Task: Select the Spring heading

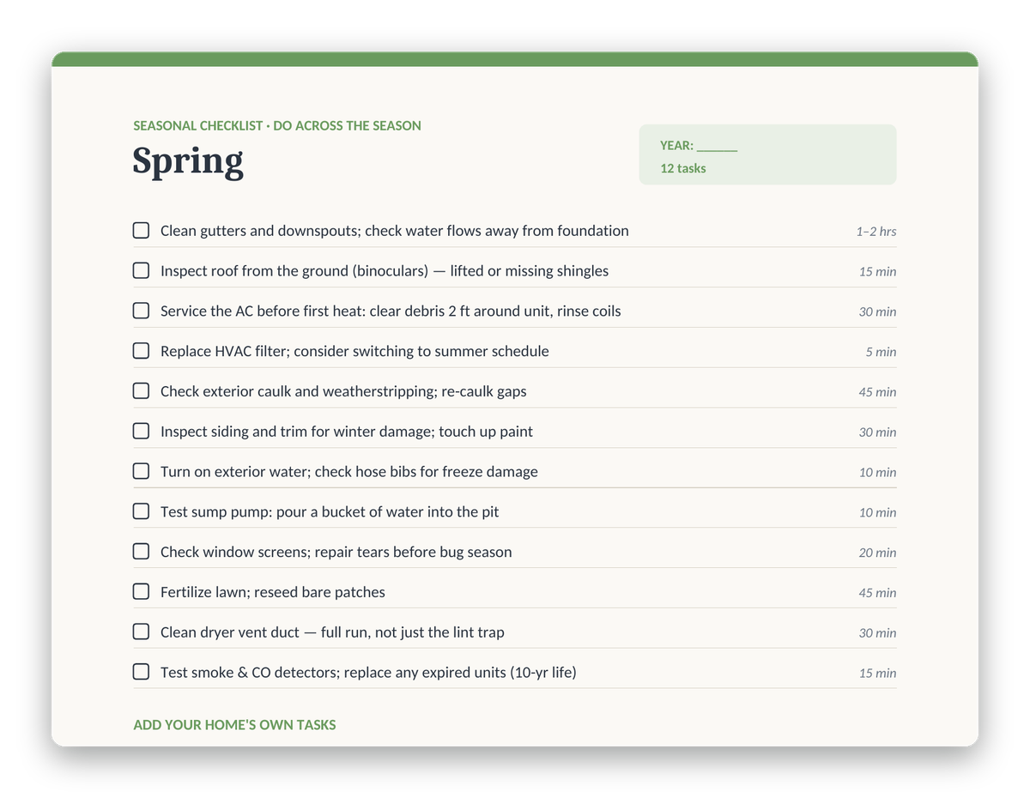Action: [x=188, y=161]
